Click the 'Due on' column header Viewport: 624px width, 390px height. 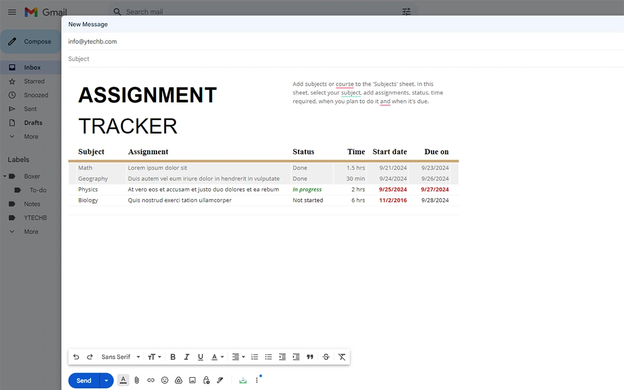click(437, 152)
